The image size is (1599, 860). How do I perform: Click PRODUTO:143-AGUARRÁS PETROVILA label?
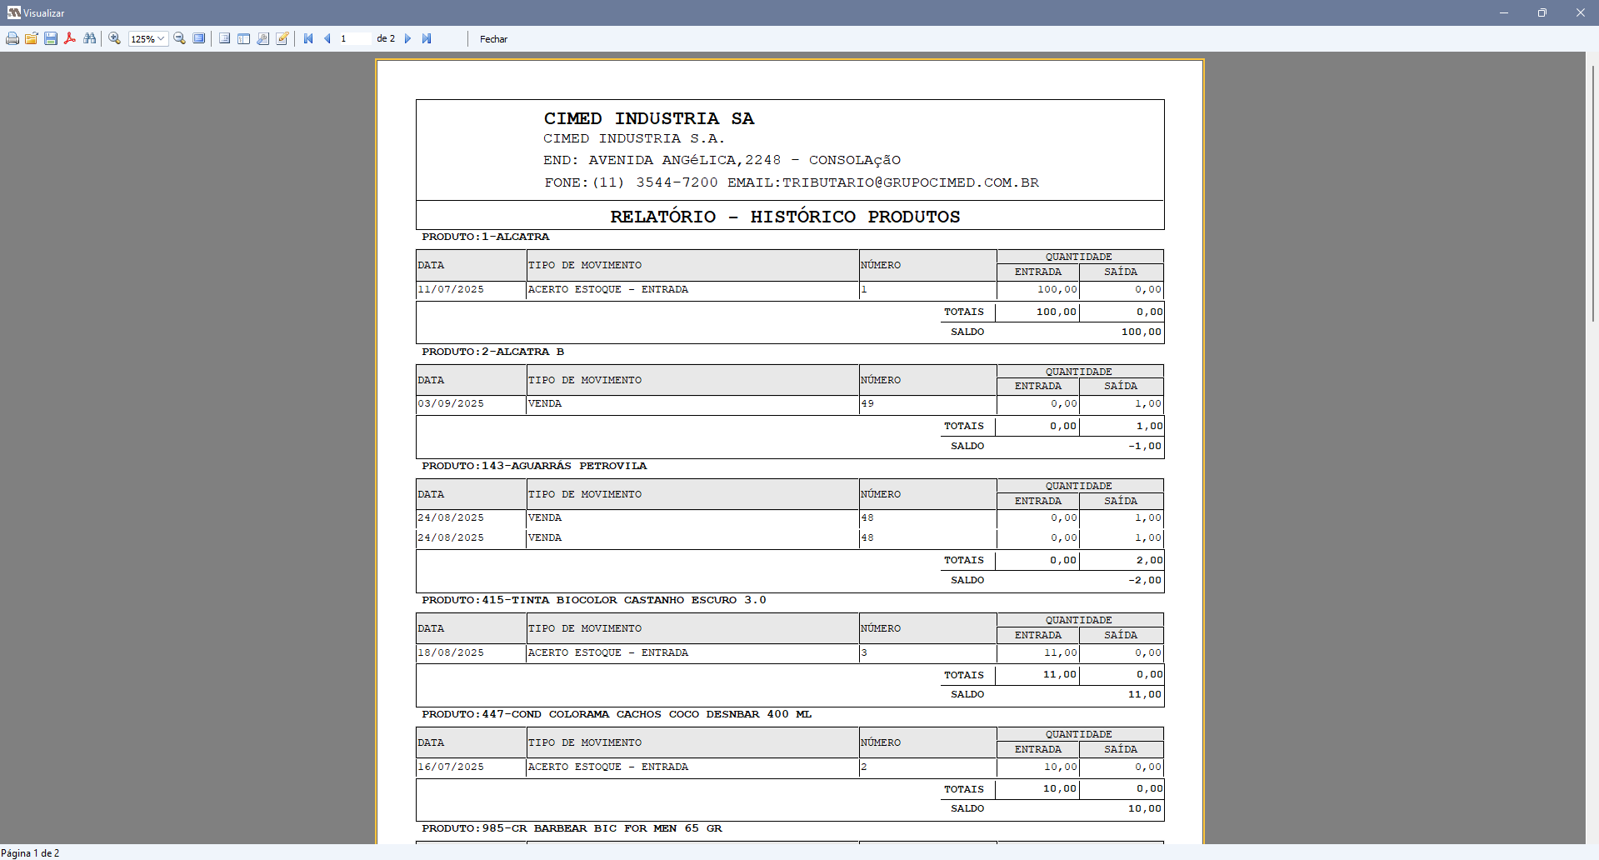pyautogui.click(x=534, y=466)
